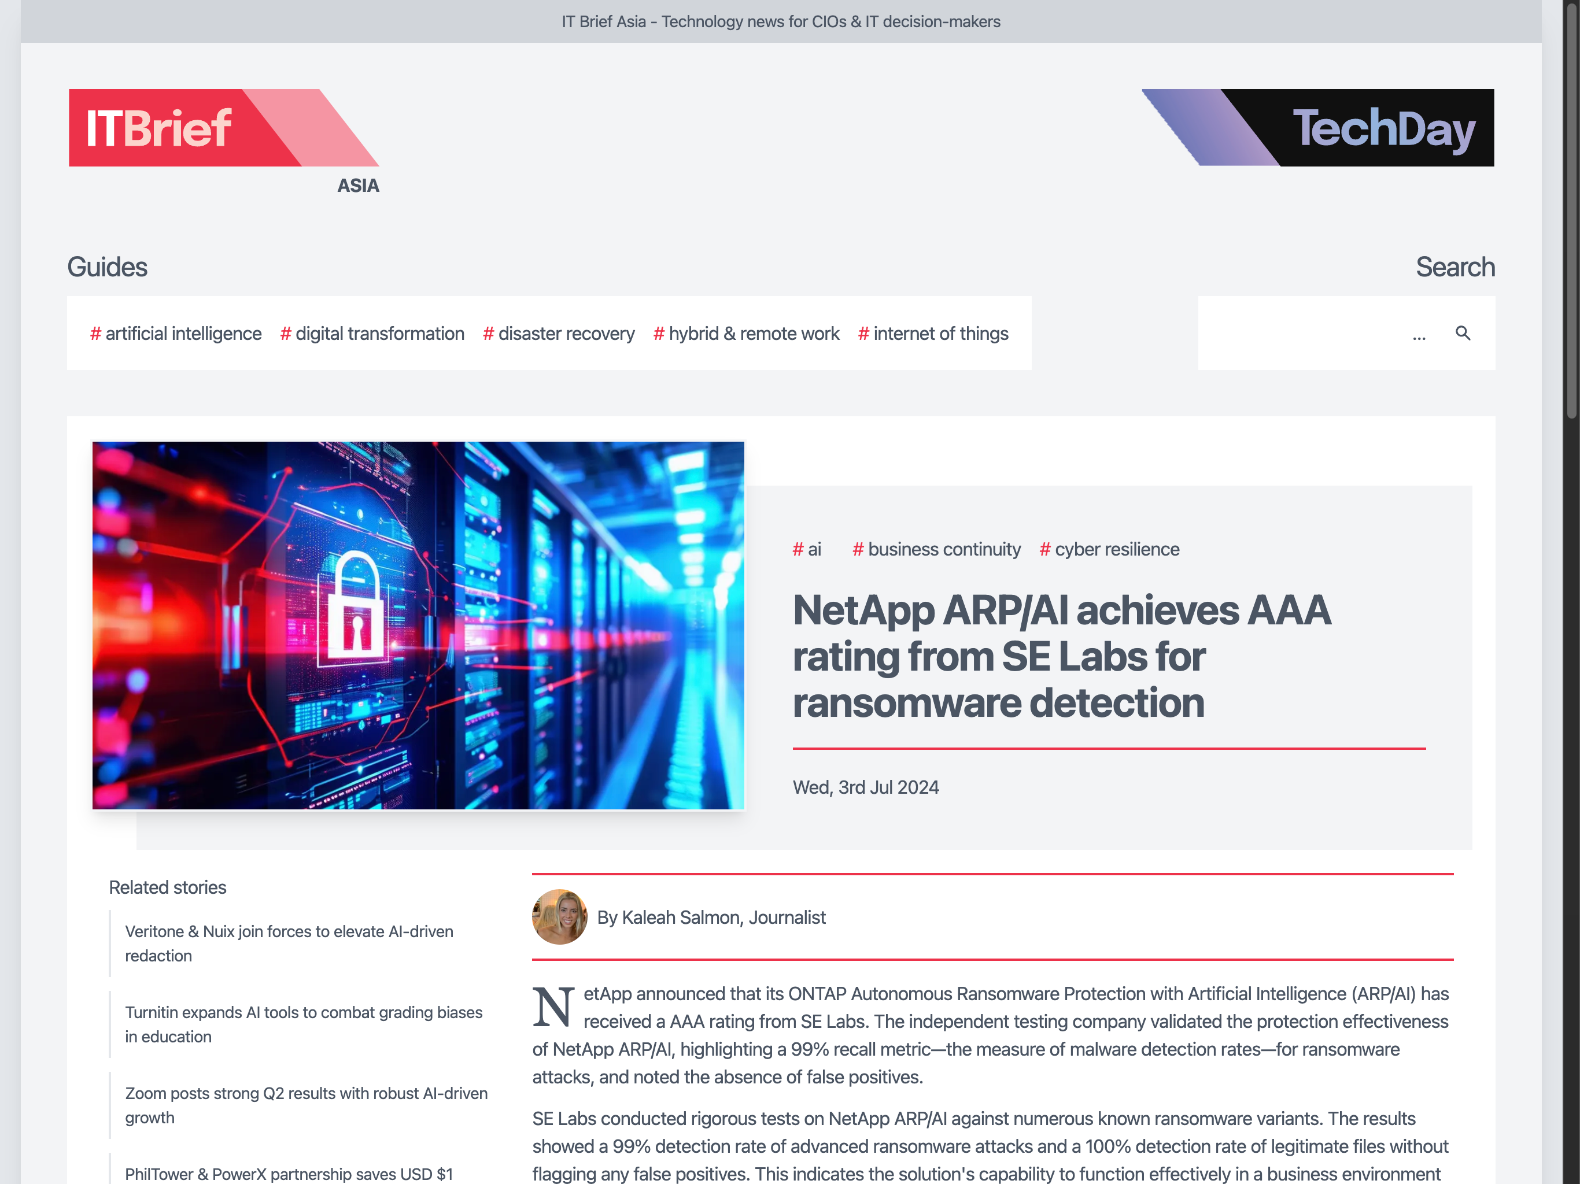Click the NetApp ARP/AI article headline

point(1062,656)
